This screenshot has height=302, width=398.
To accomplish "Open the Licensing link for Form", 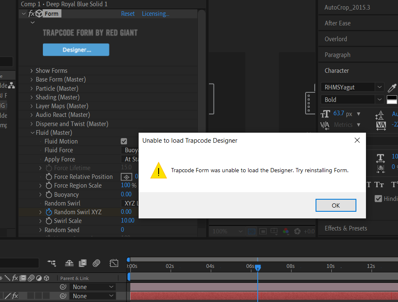I will pyautogui.click(x=155, y=14).
